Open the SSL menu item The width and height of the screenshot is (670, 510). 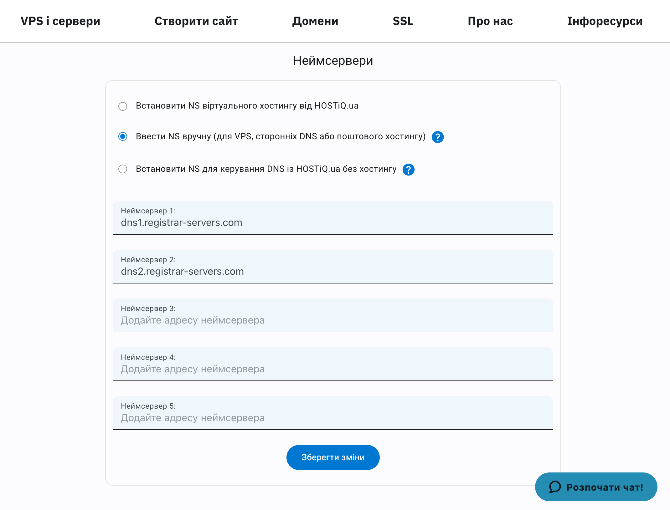pyautogui.click(x=403, y=21)
